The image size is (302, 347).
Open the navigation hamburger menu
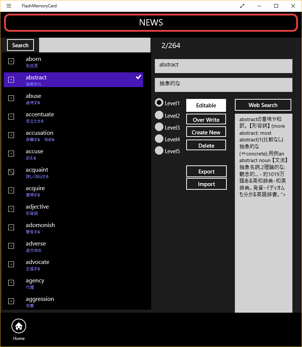pyautogui.click(x=9, y=6)
